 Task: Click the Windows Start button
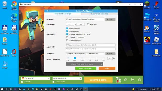(2, 89)
